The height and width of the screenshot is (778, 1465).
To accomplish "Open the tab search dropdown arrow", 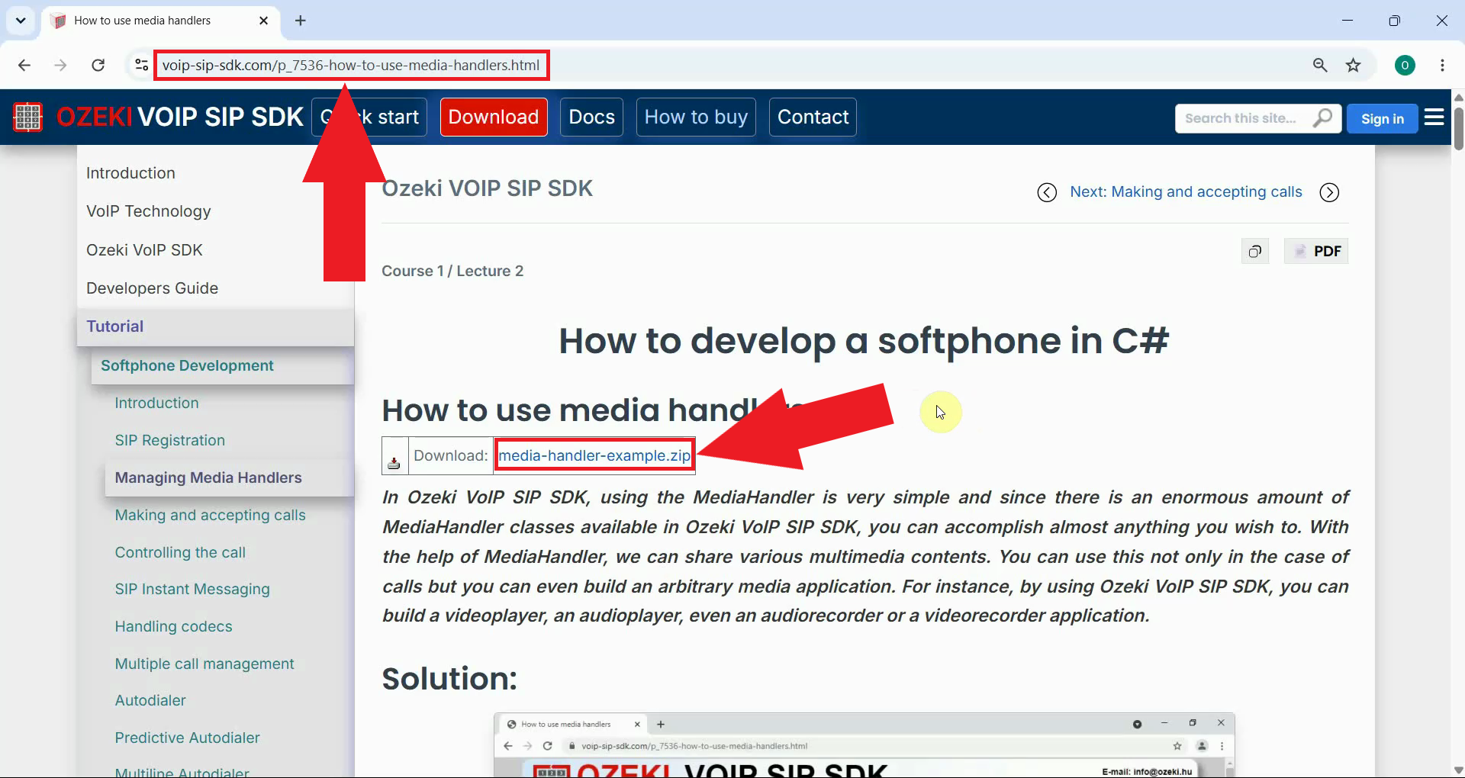I will [x=21, y=21].
